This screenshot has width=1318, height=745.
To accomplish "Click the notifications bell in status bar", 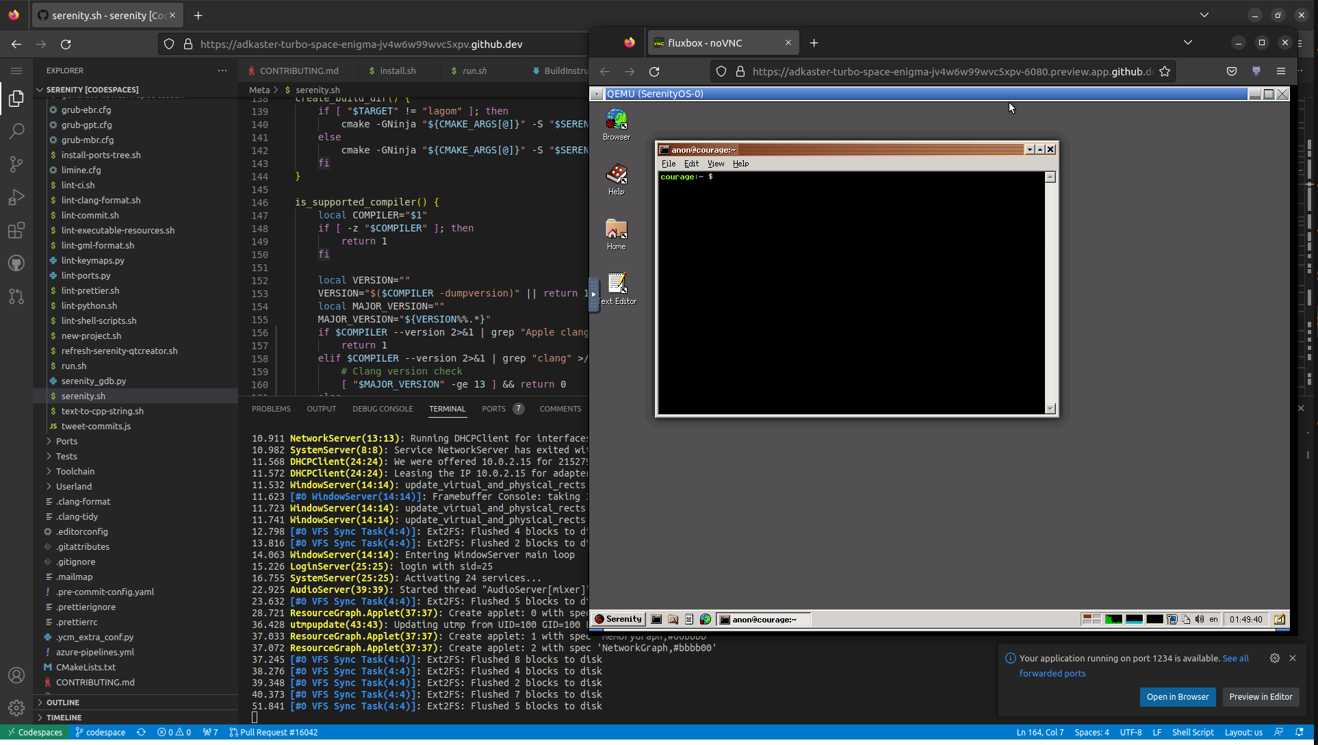I will 1300,732.
